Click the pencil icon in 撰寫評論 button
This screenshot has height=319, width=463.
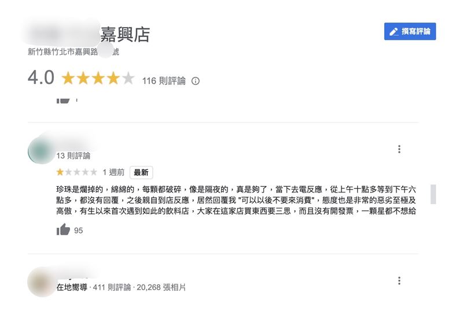[x=394, y=32]
